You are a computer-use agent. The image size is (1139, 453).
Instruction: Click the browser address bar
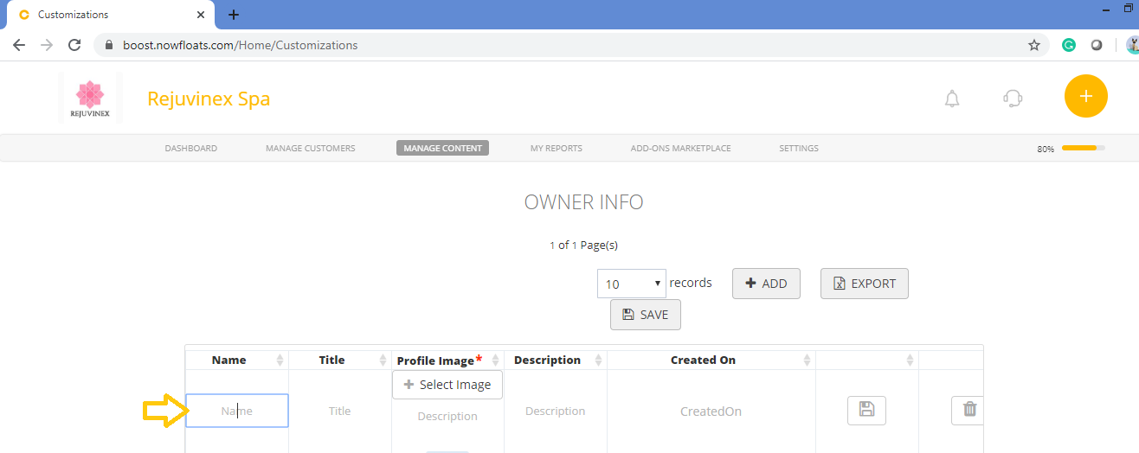pyautogui.click(x=571, y=45)
